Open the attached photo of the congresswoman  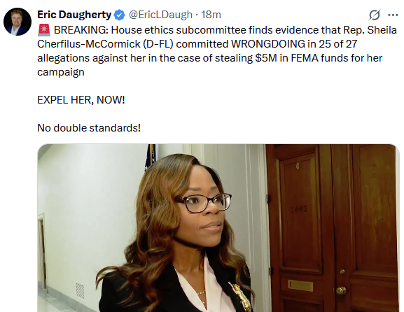point(218,228)
